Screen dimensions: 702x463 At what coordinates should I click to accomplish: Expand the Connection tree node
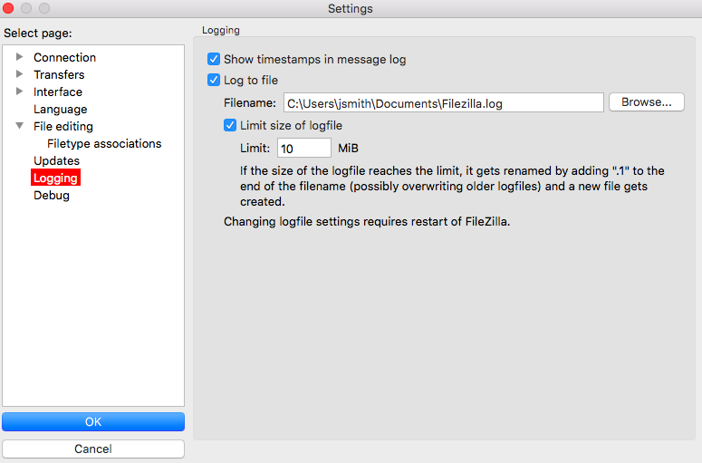[x=19, y=57]
